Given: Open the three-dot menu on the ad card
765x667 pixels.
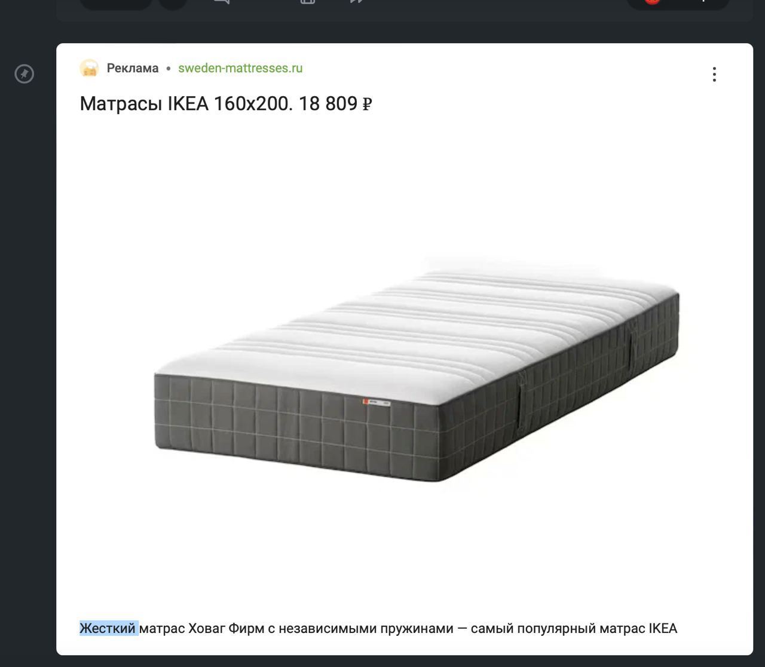Looking at the screenshot, I should point(714,75).
